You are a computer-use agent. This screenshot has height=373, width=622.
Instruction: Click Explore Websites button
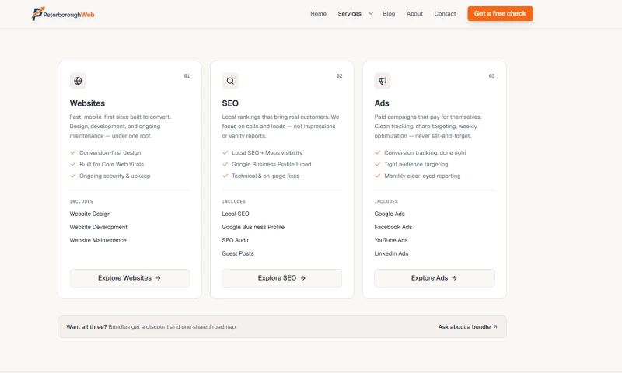pos(129,278)
